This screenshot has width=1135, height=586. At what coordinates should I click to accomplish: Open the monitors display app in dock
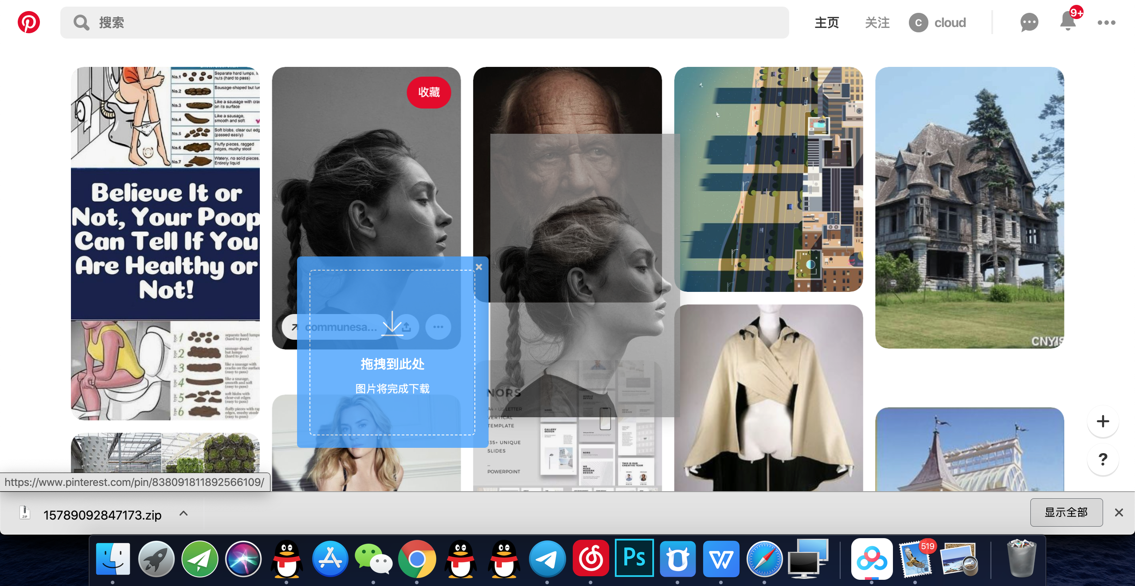click(808, 559)
